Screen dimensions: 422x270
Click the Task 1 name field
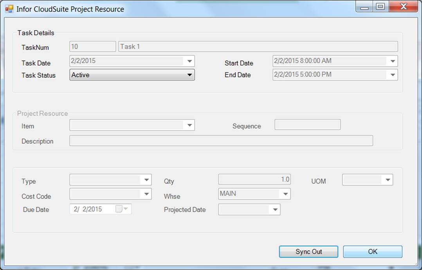coord(258,46)
